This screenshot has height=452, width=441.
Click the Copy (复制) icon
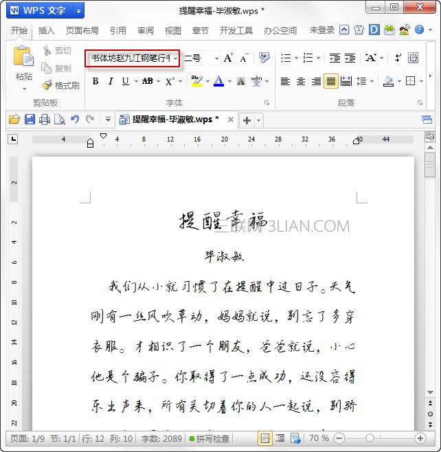[47, 68]
